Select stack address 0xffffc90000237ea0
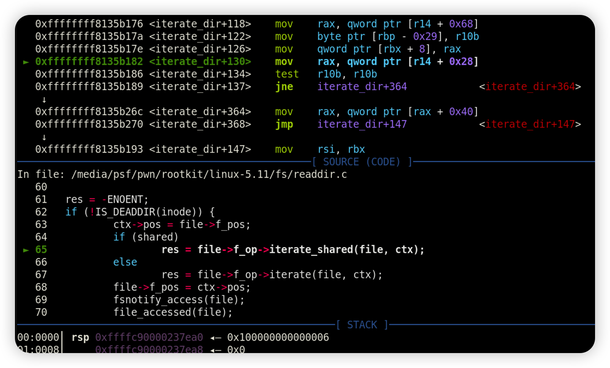Screen dimensions: 610x368 (x=149, y=337)
